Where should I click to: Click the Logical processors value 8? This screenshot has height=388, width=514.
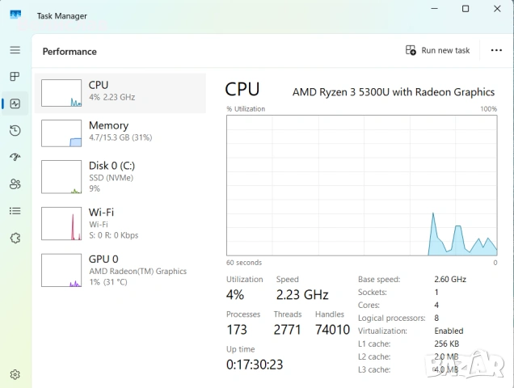click(436, 318)
